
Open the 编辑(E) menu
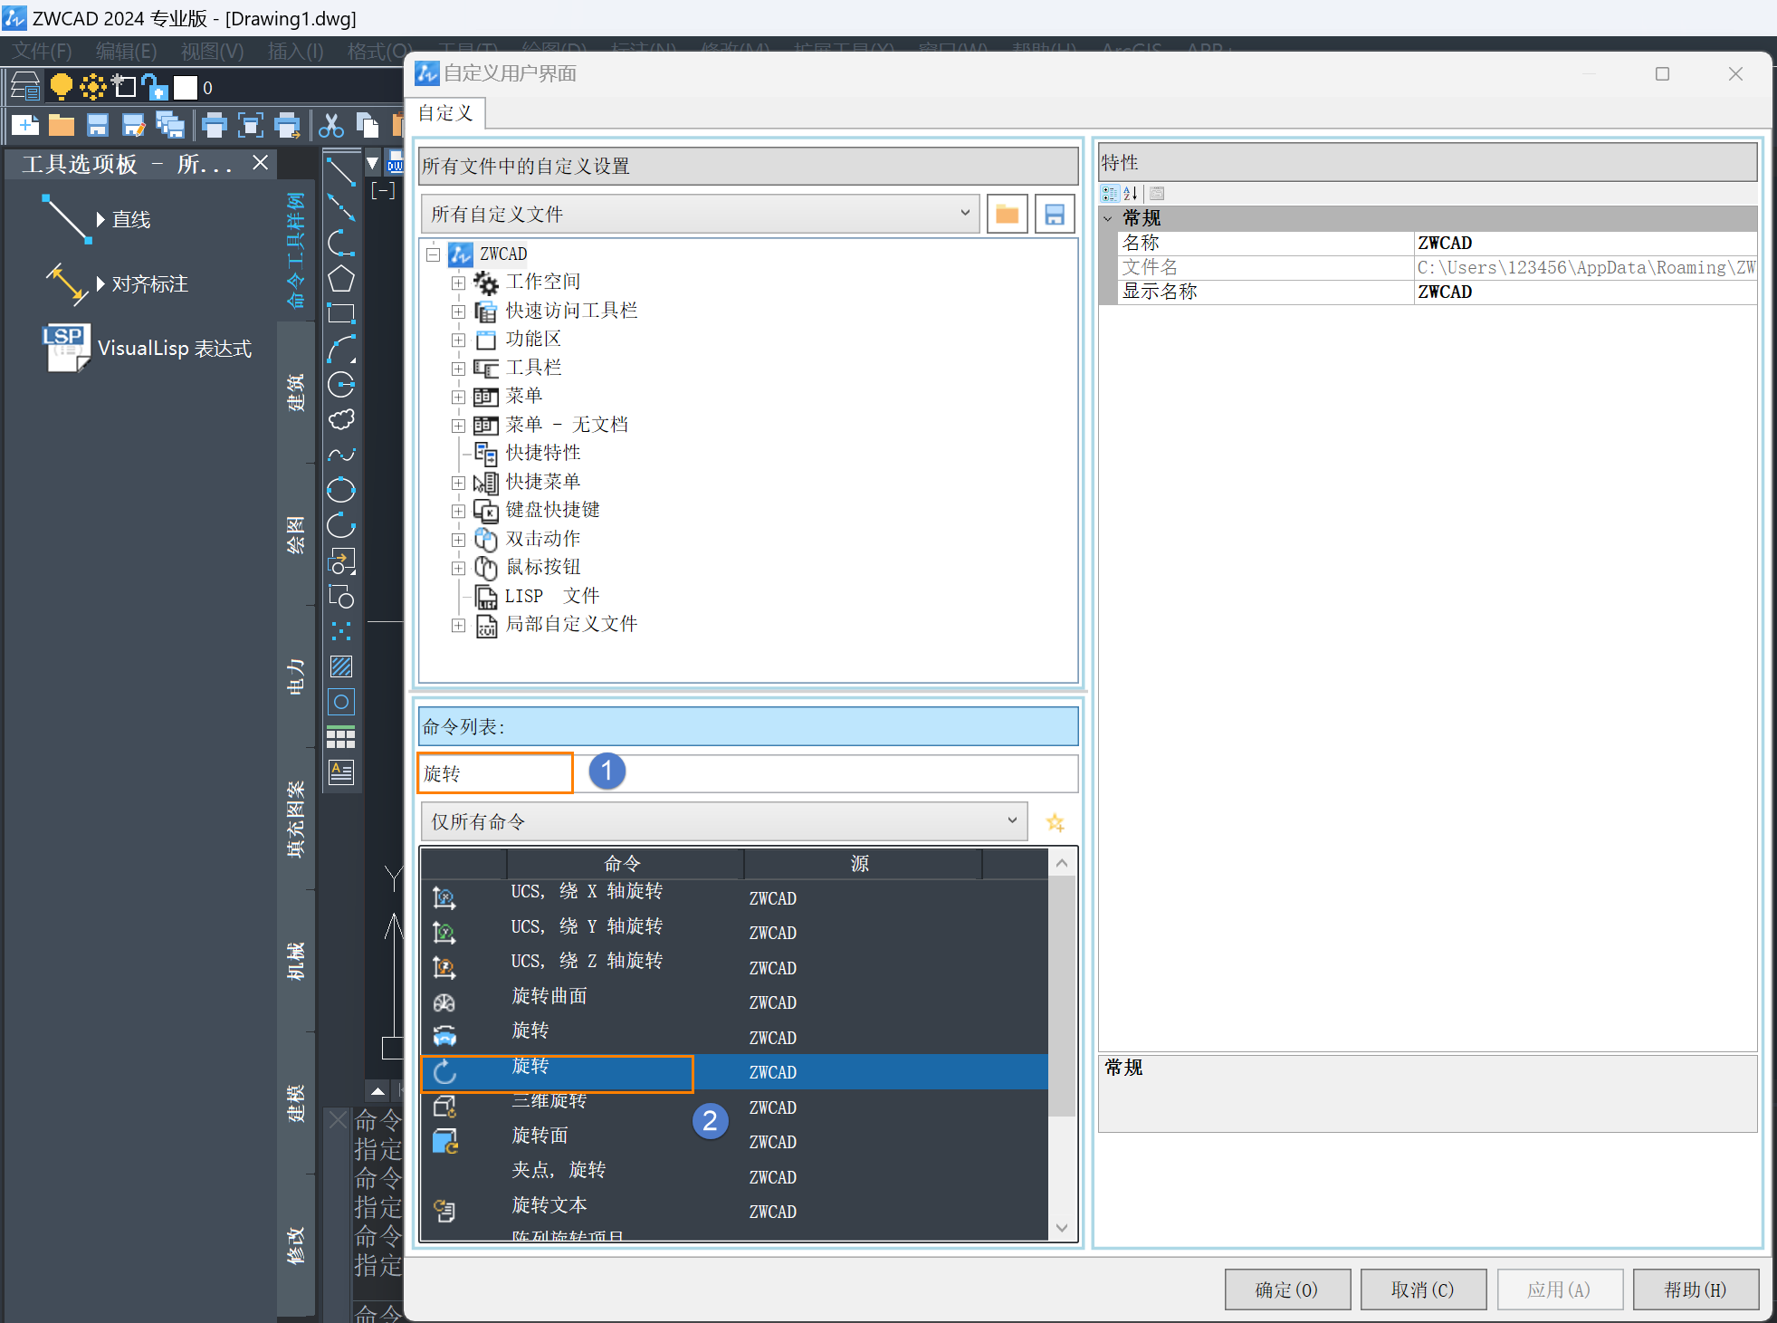tap(126, 51)
